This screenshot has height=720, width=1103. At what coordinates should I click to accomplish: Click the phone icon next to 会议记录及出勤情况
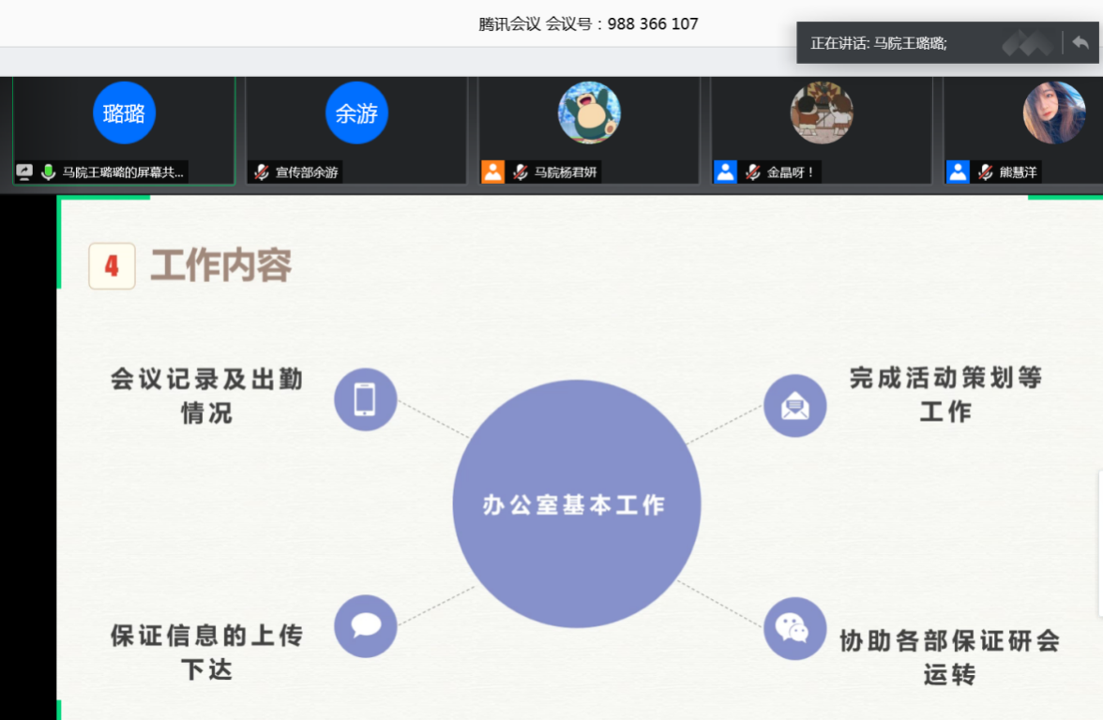pos(366,399)
